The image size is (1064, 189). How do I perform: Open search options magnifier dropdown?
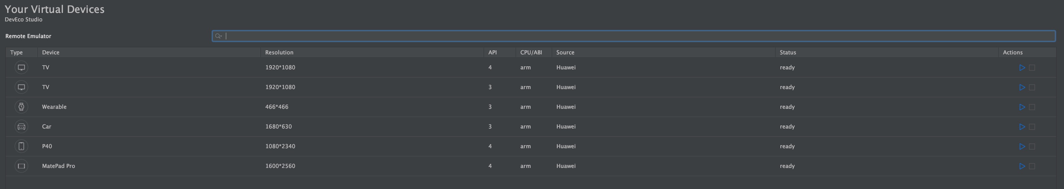[x=218, y=36]
